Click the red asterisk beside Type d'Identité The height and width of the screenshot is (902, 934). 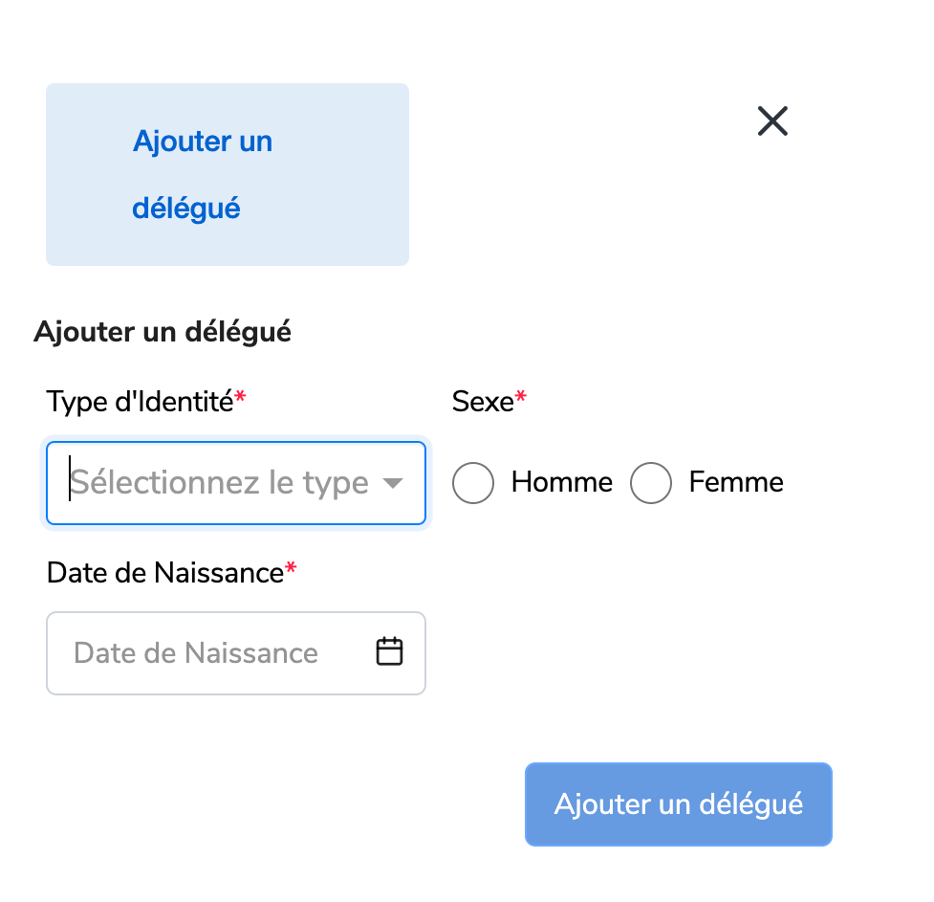pyautogui.click(x=241, y=399)
